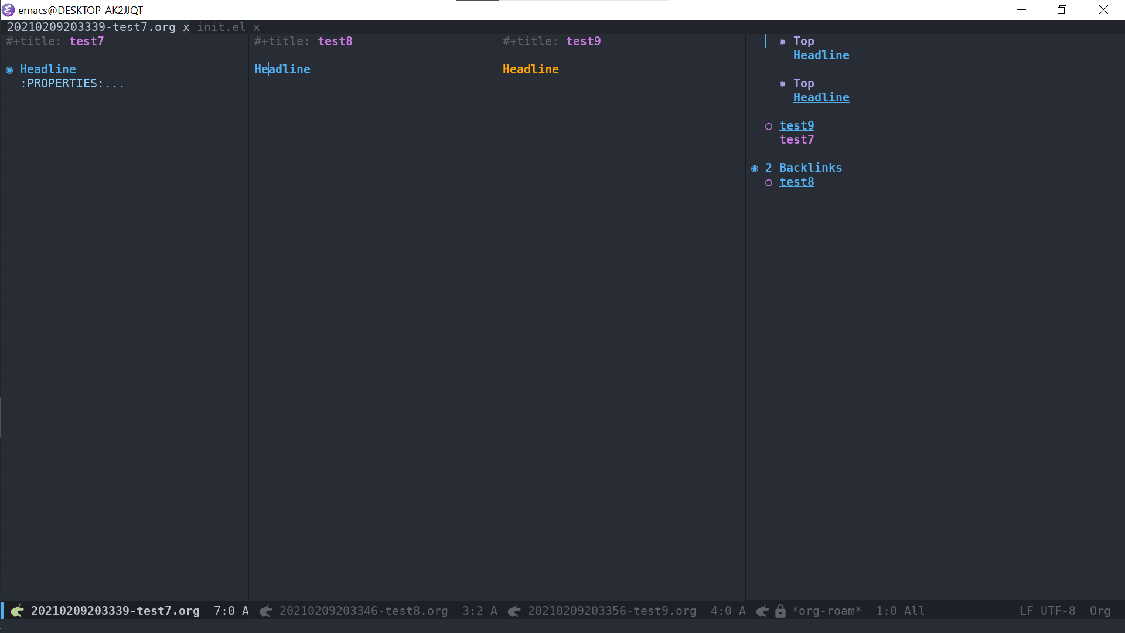Click the modeline icon left of the lock
Screen dimensions: 1125x633
click(x=762, y=611)
